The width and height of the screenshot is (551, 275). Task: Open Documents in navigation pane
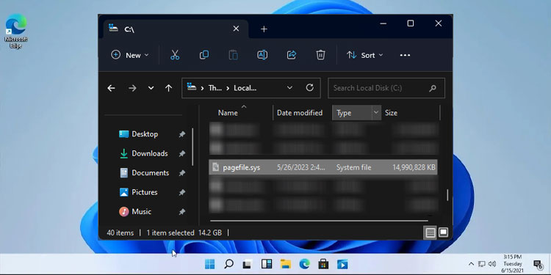(x=150, y=173)
